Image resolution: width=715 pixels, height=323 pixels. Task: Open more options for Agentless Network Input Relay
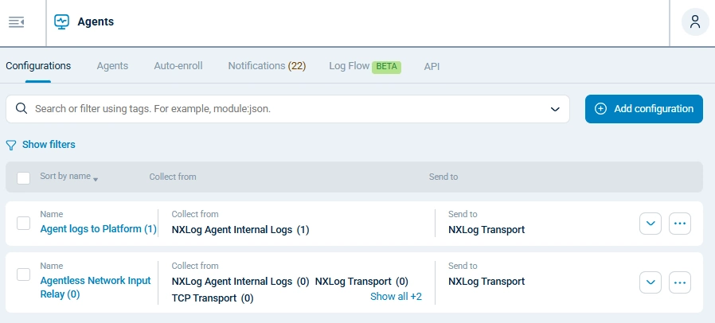[x=679, y=282]
